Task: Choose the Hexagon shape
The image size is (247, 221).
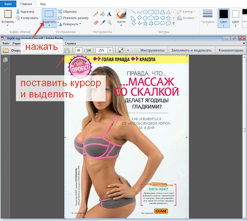Action: click(x=151, y=18)
